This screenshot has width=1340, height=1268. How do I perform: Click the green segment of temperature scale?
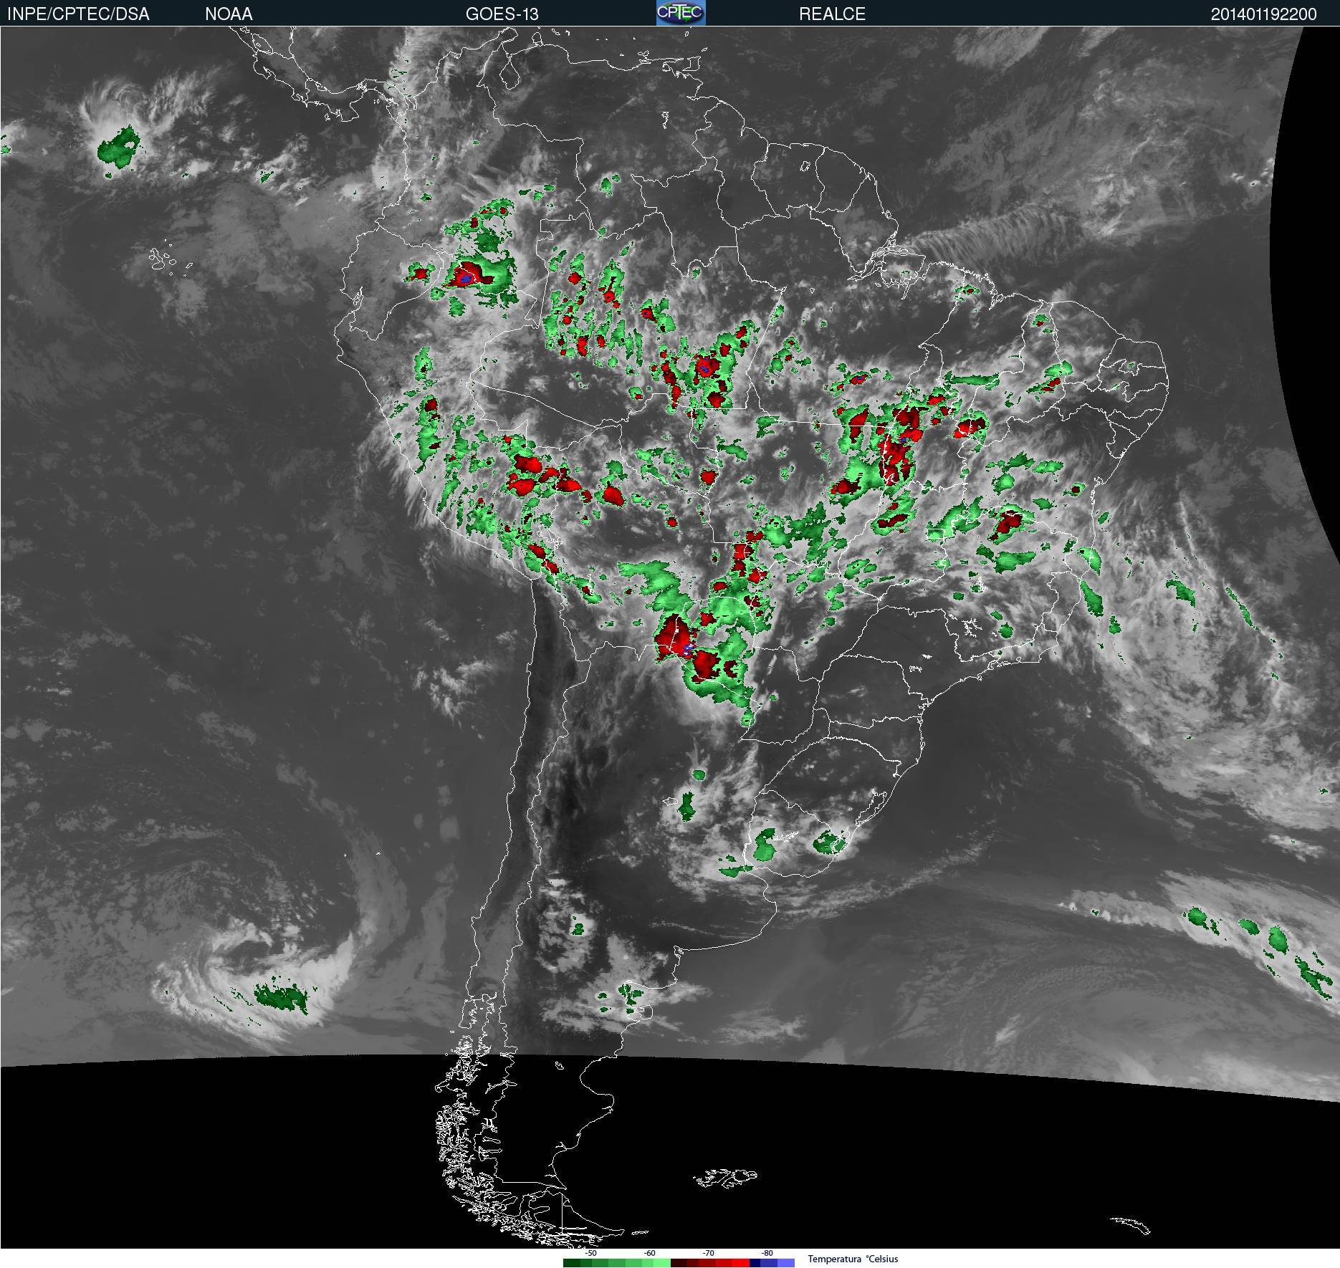[x=617, y=1263]
